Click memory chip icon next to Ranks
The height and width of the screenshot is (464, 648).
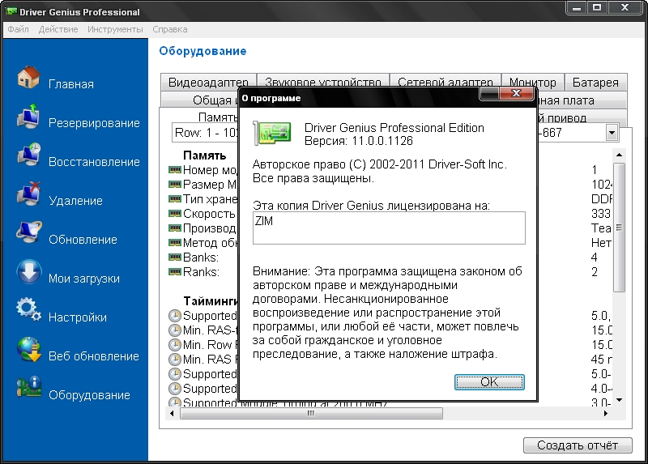tap(175, 272)
